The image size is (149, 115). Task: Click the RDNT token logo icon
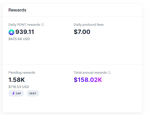click(11, 32)
